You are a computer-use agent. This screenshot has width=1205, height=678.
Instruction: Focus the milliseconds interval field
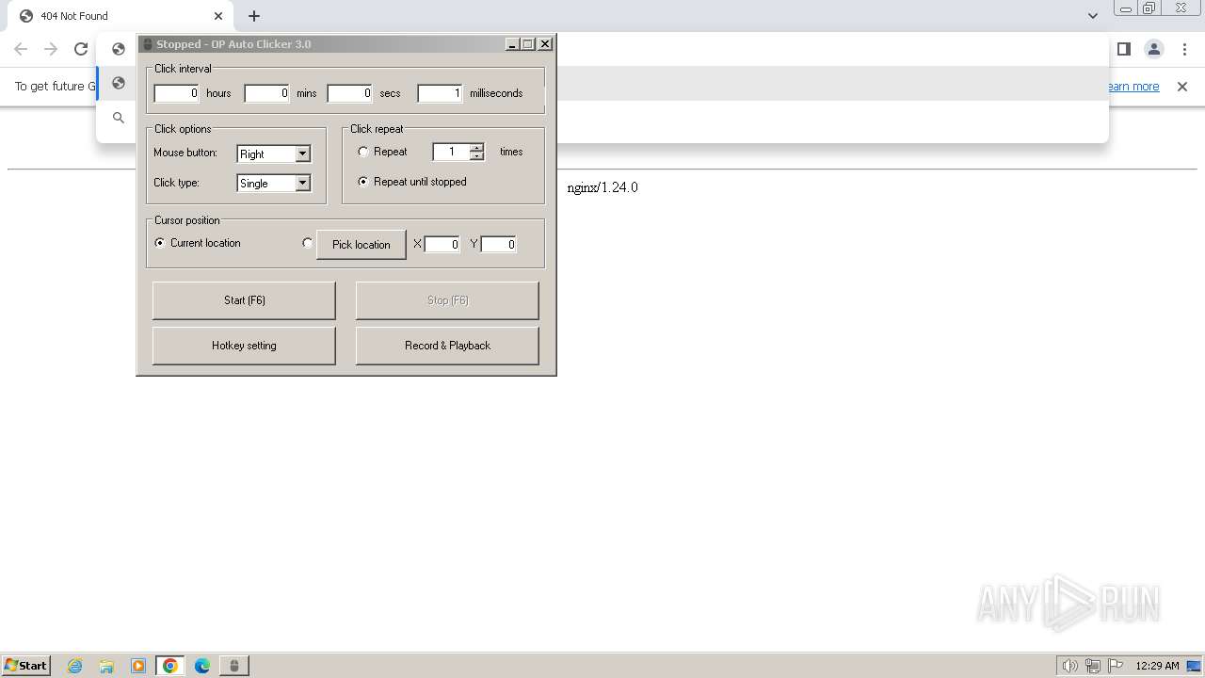coord(440,93)
